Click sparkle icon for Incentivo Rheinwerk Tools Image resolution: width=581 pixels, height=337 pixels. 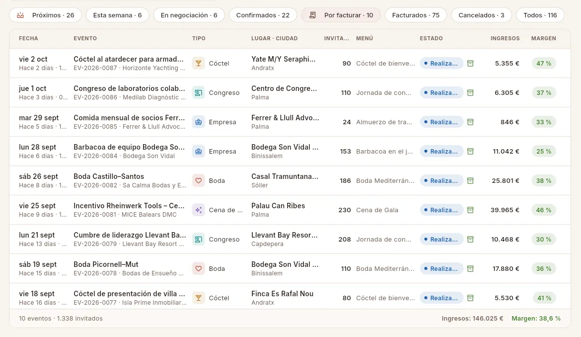click(199, 210)
